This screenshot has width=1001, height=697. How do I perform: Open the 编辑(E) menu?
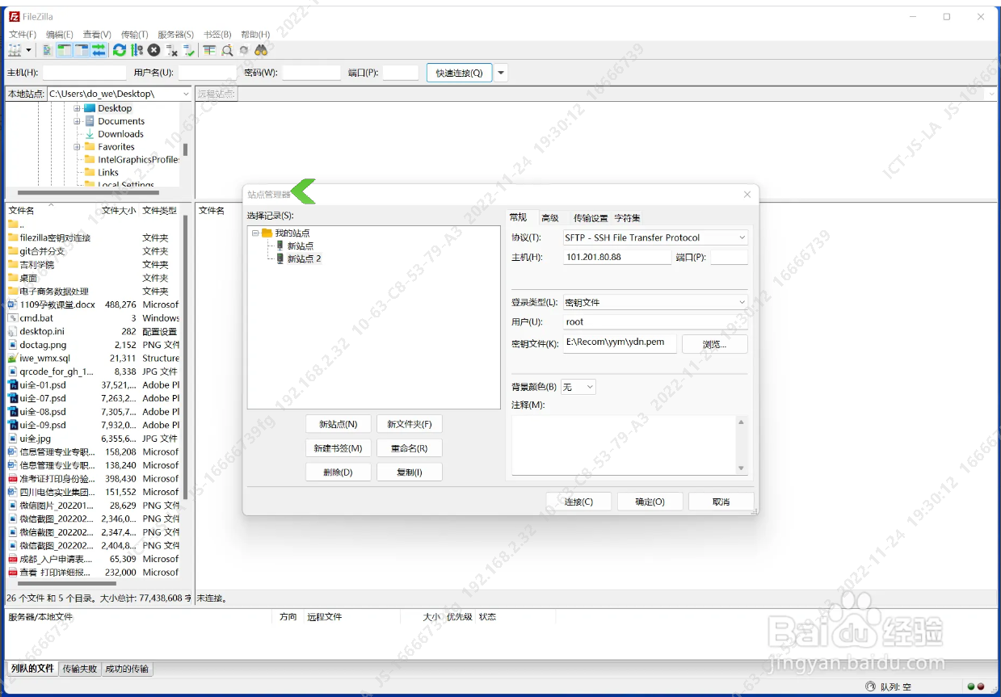point(60,35)
